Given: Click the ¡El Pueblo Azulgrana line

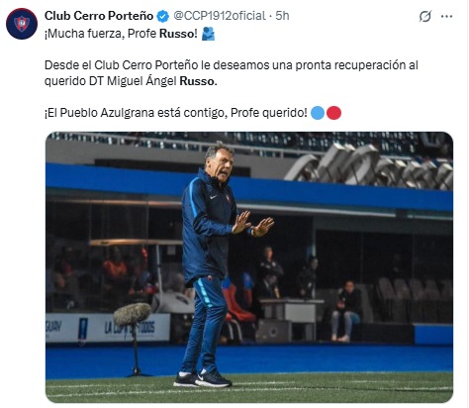Looking at the screenshot, I should 176,113.
